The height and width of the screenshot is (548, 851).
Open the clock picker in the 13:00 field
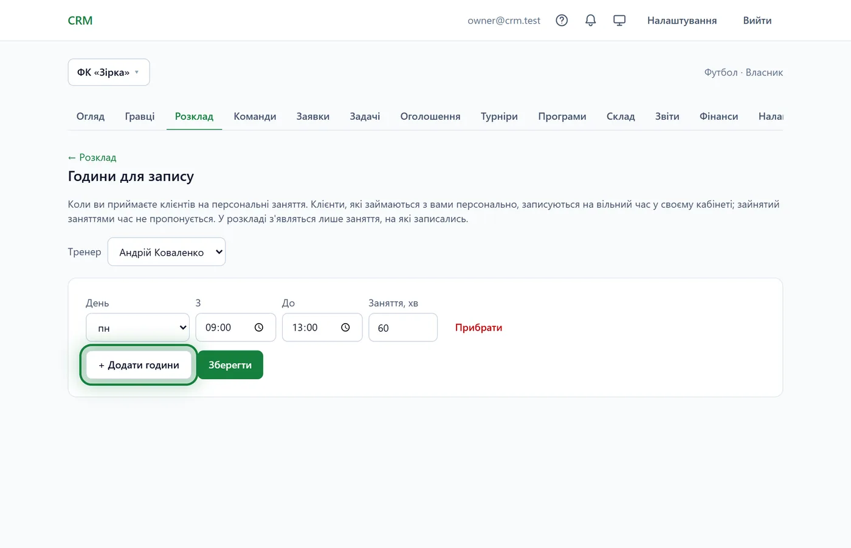click(x=345, y=327)
